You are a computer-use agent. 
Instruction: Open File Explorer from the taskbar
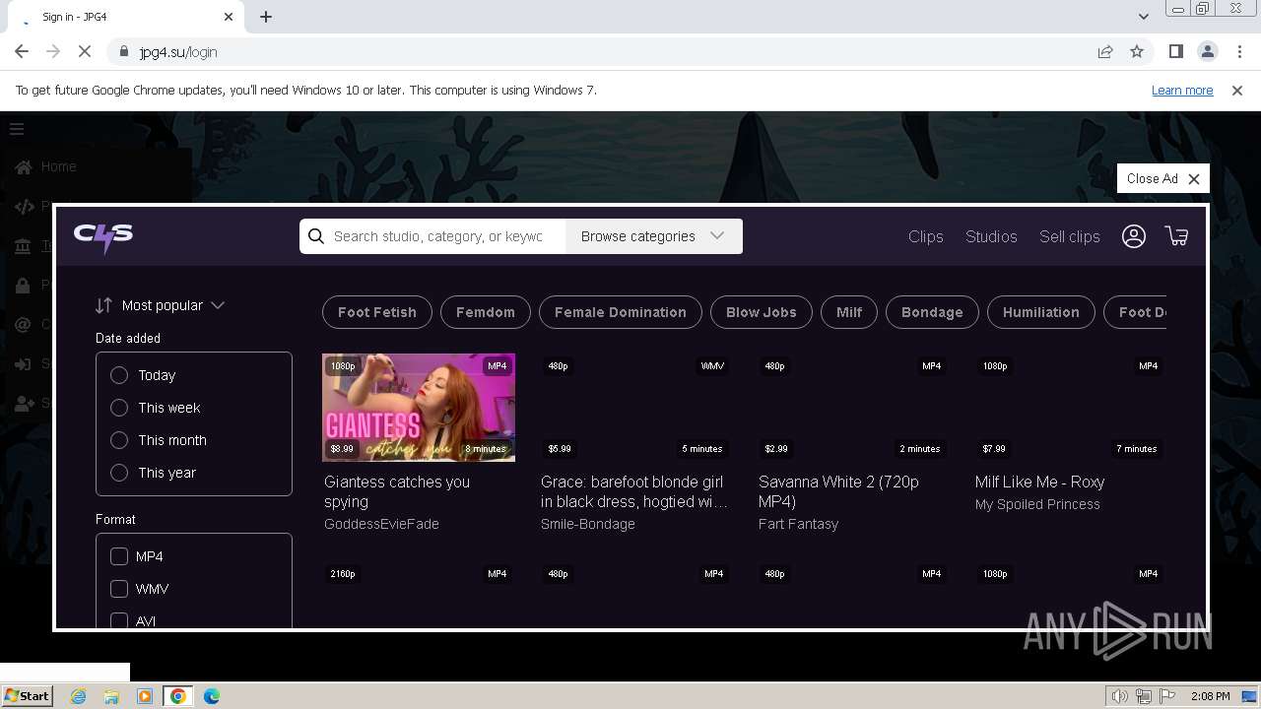tap(111, 696)
